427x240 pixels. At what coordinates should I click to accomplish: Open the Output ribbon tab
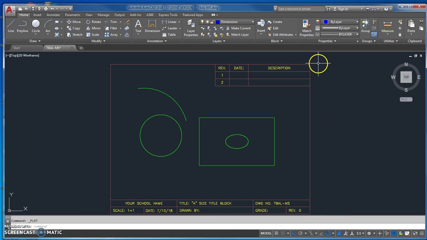point(119,15)
